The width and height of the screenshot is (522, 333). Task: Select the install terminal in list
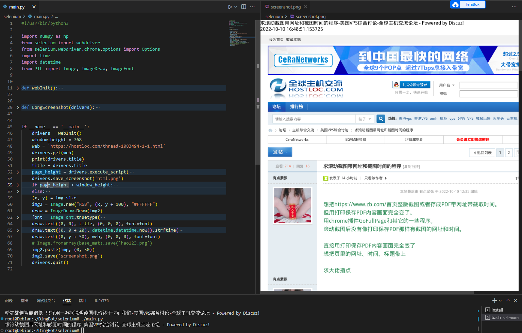point(497,310)
